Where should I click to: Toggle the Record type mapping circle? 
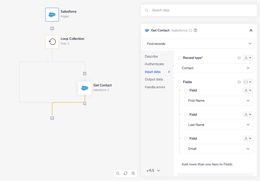point(179,58)
